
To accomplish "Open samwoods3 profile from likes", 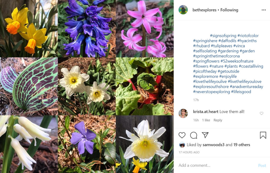I will [x=214, y=145].
